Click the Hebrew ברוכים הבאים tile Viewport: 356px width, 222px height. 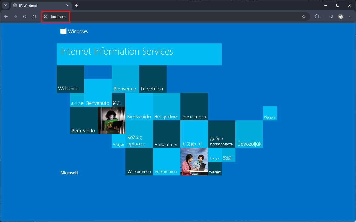tap(194, 106)
